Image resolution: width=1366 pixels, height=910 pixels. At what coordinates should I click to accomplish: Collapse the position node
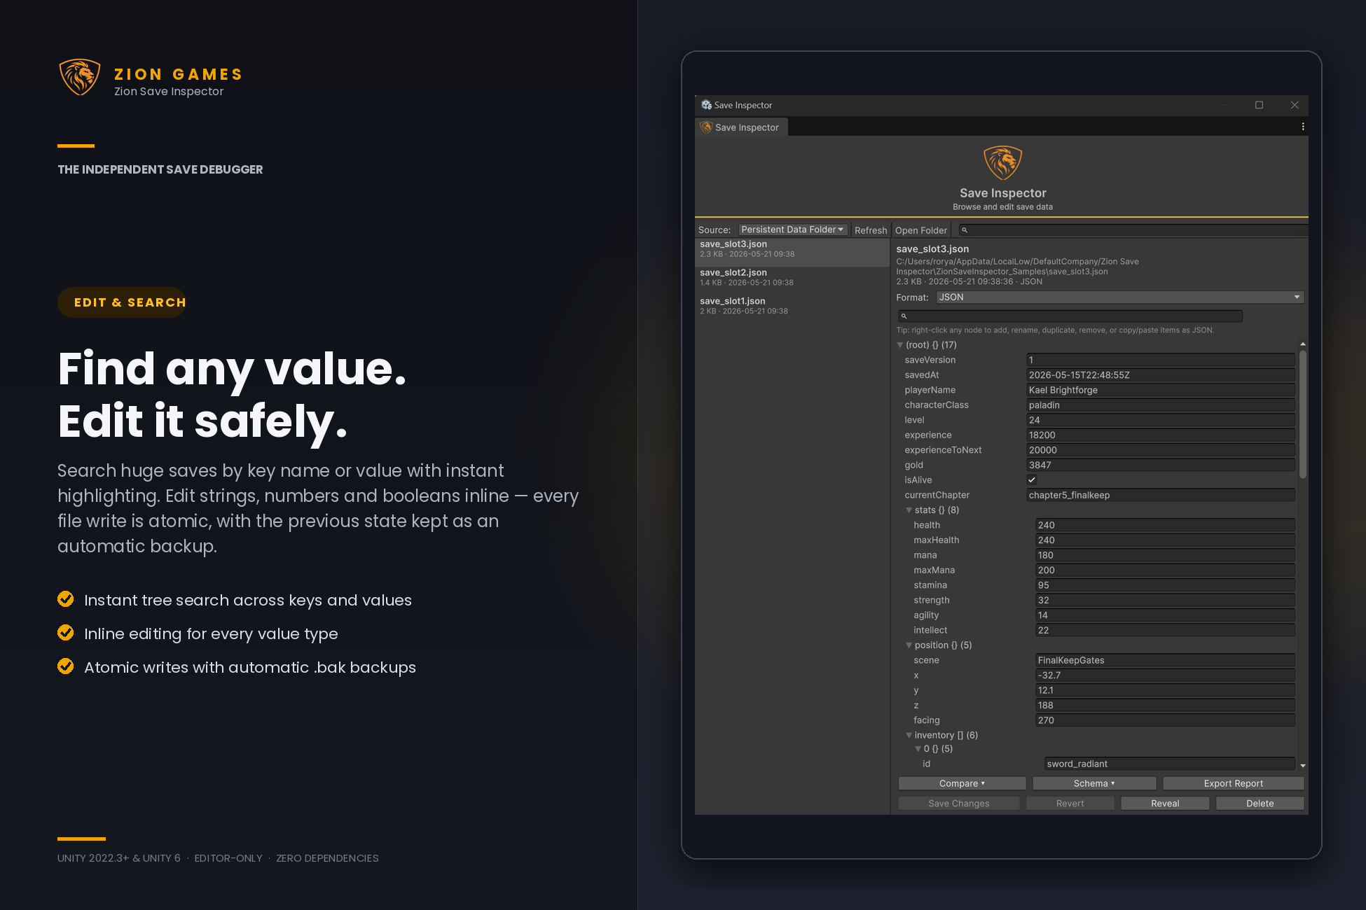[909, 645]
